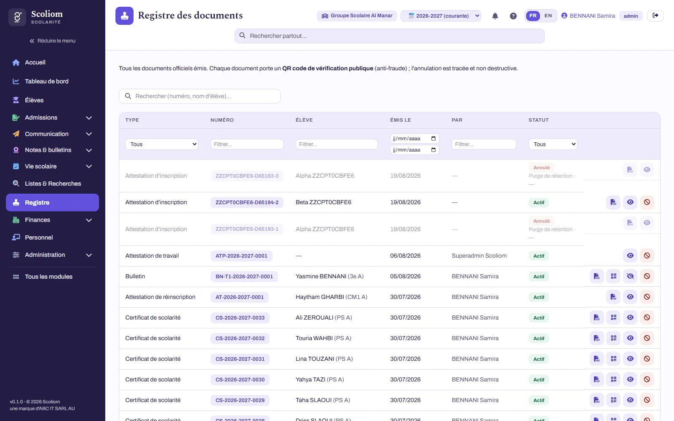
Task: Click Groupe Scolaire Al Manar badge
Action: coord(357,16)
